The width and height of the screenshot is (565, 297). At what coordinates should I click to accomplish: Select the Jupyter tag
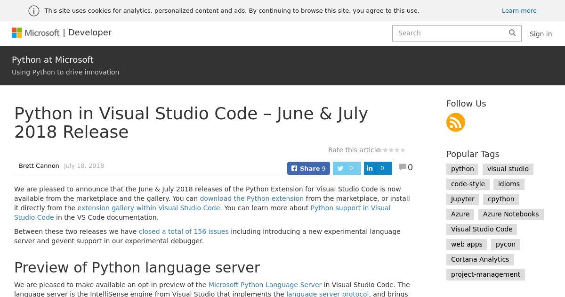click(463, 199)
